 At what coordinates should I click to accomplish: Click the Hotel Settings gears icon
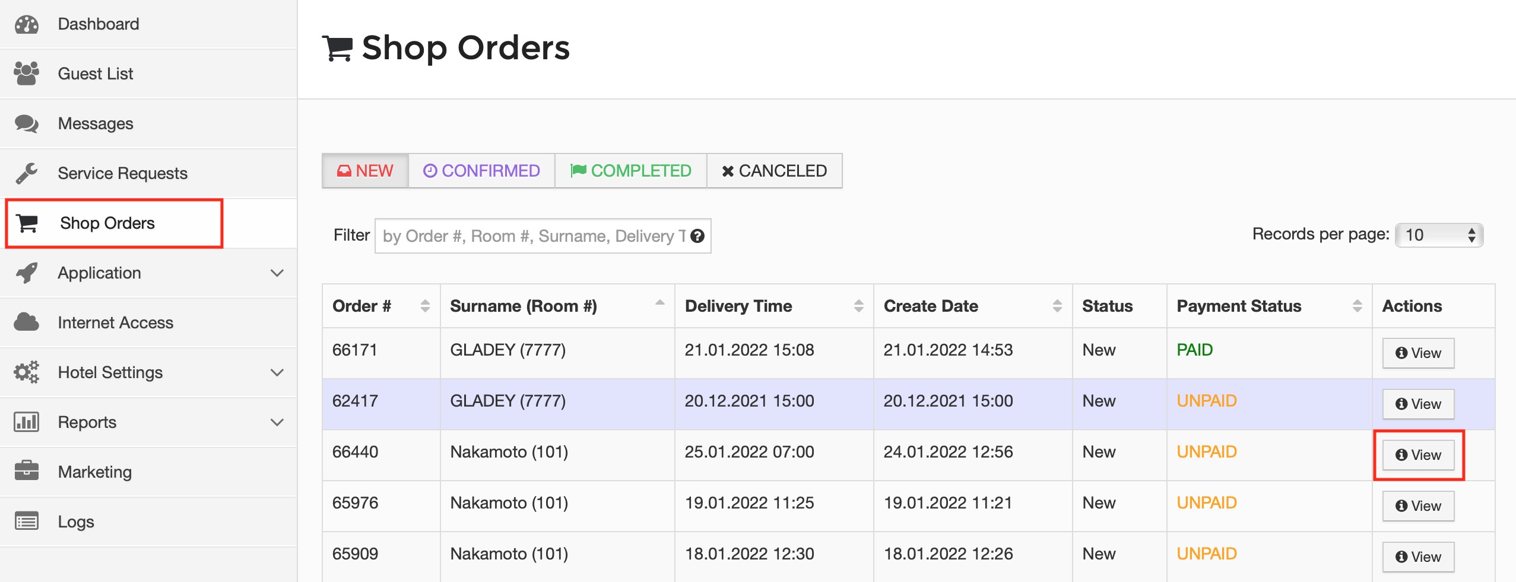(27, 372)
